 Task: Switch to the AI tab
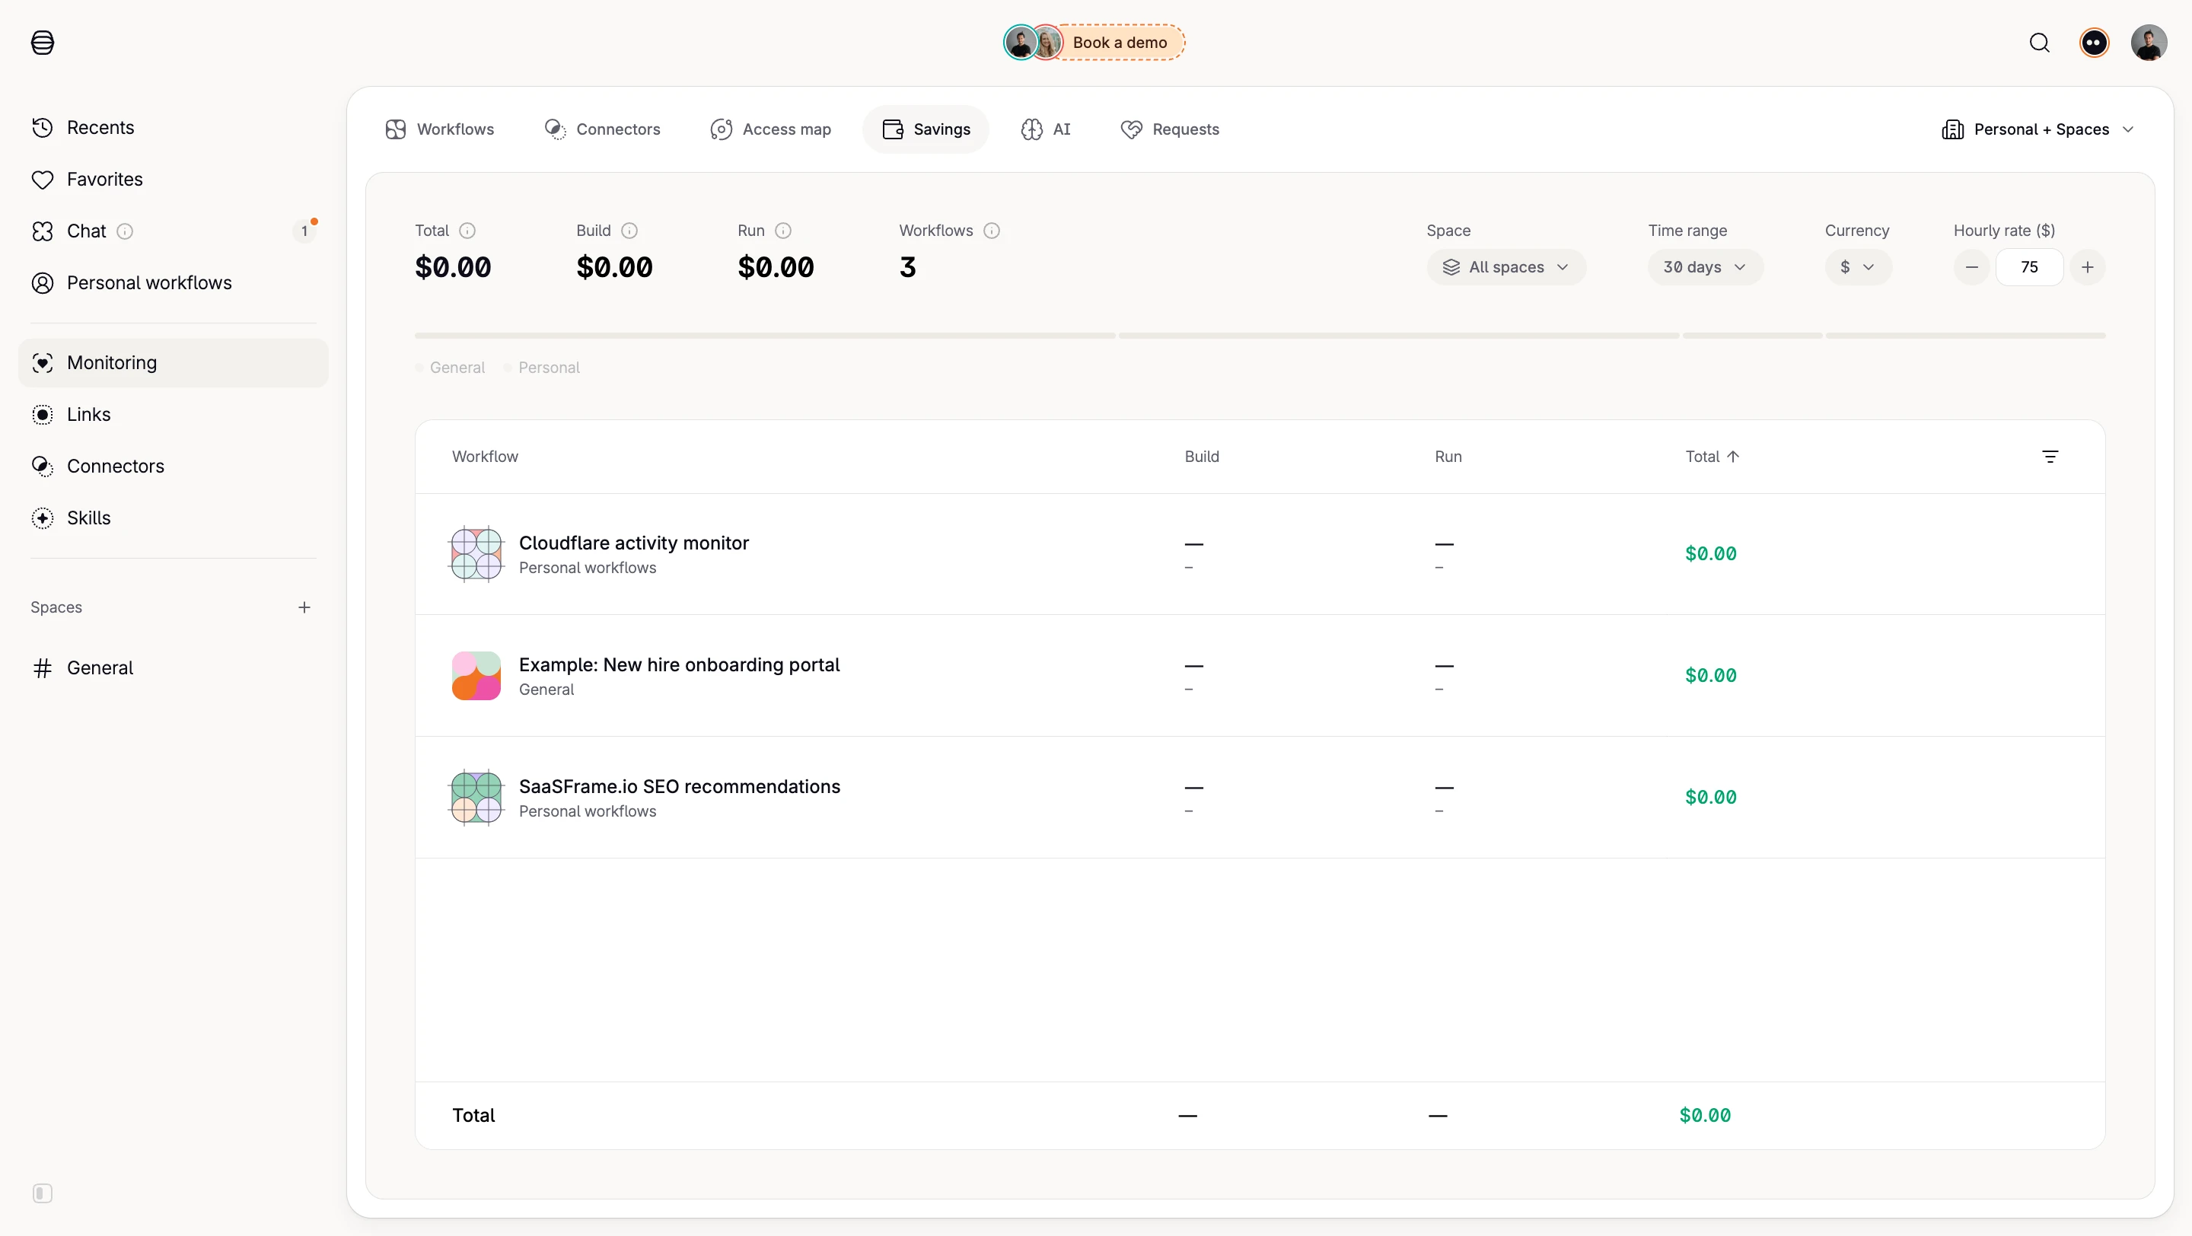pos(1046,129)
